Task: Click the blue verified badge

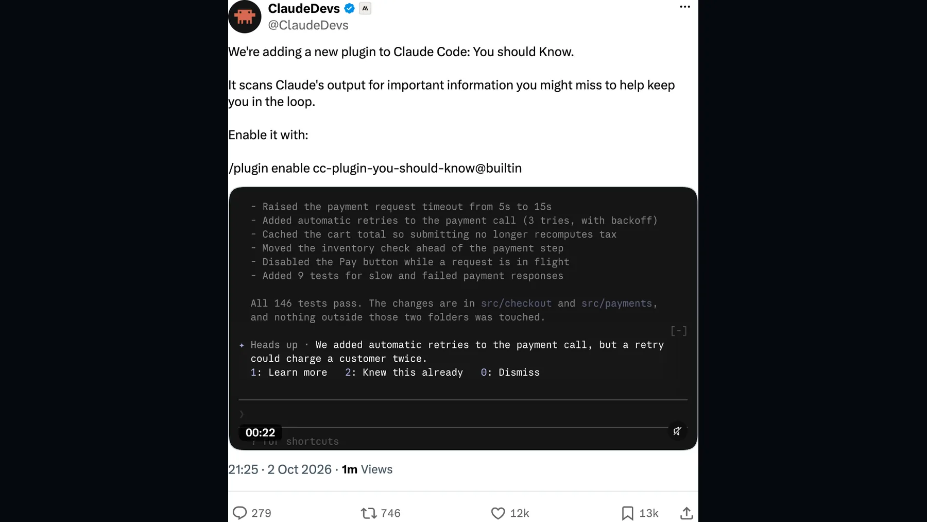Action: [349, 8]
